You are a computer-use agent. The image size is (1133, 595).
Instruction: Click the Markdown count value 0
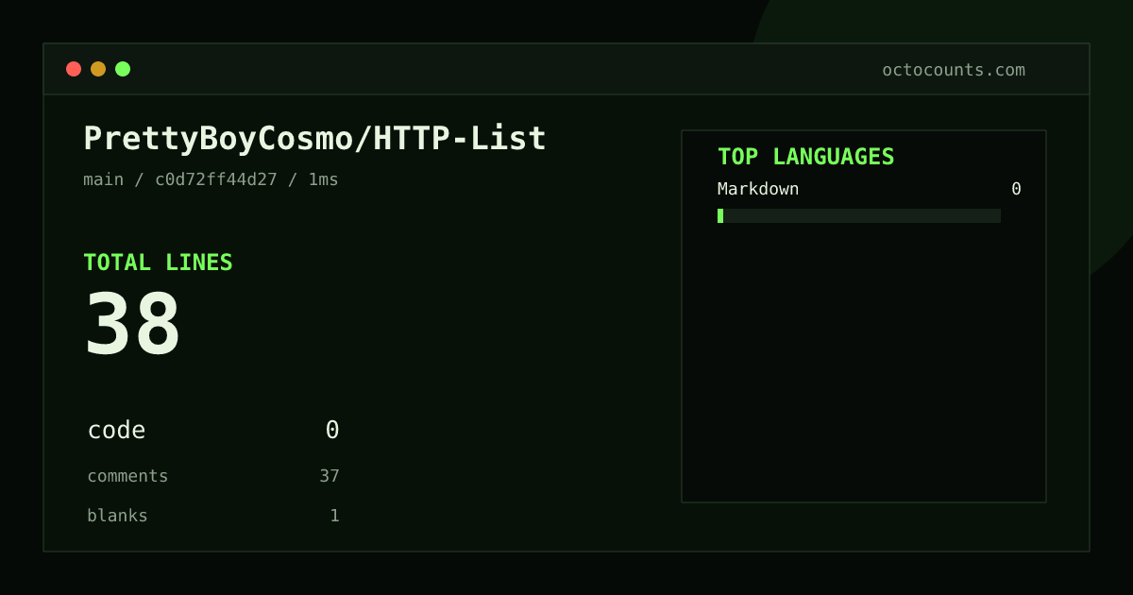pyautogui.click(x=1016, y=189)
